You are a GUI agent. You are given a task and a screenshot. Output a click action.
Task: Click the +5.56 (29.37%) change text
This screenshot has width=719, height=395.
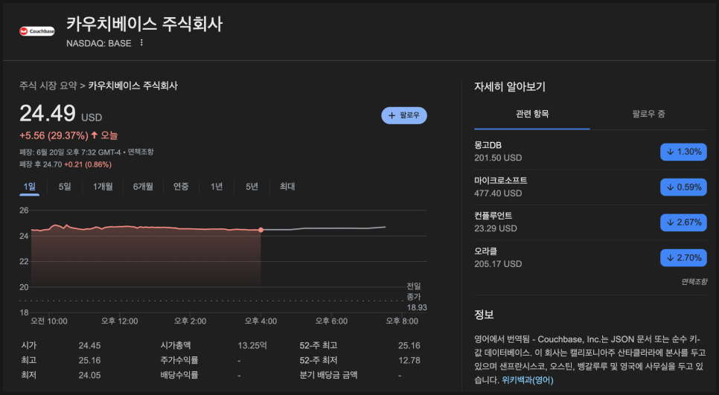coord(54,135)
